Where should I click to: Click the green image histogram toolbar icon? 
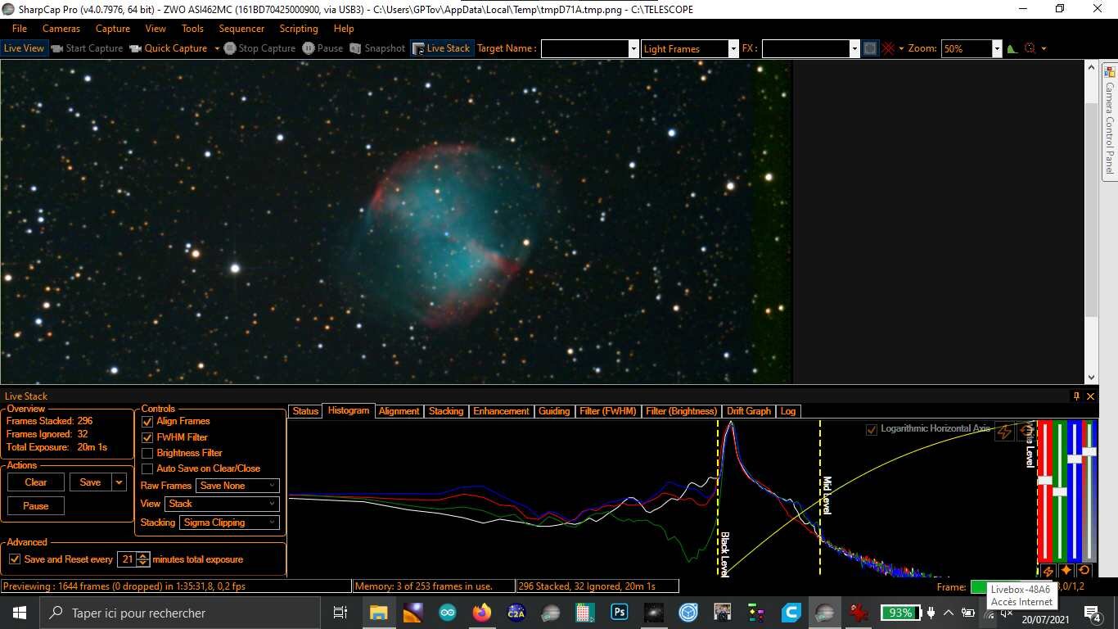[1012, 48]
